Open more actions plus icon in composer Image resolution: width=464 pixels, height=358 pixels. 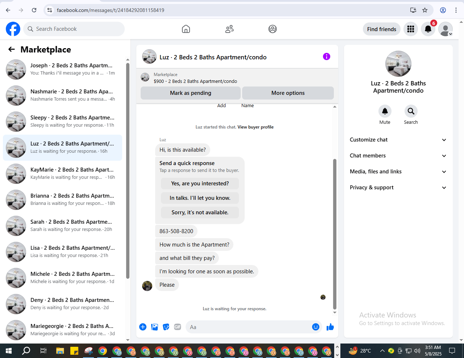pos(143,327)
